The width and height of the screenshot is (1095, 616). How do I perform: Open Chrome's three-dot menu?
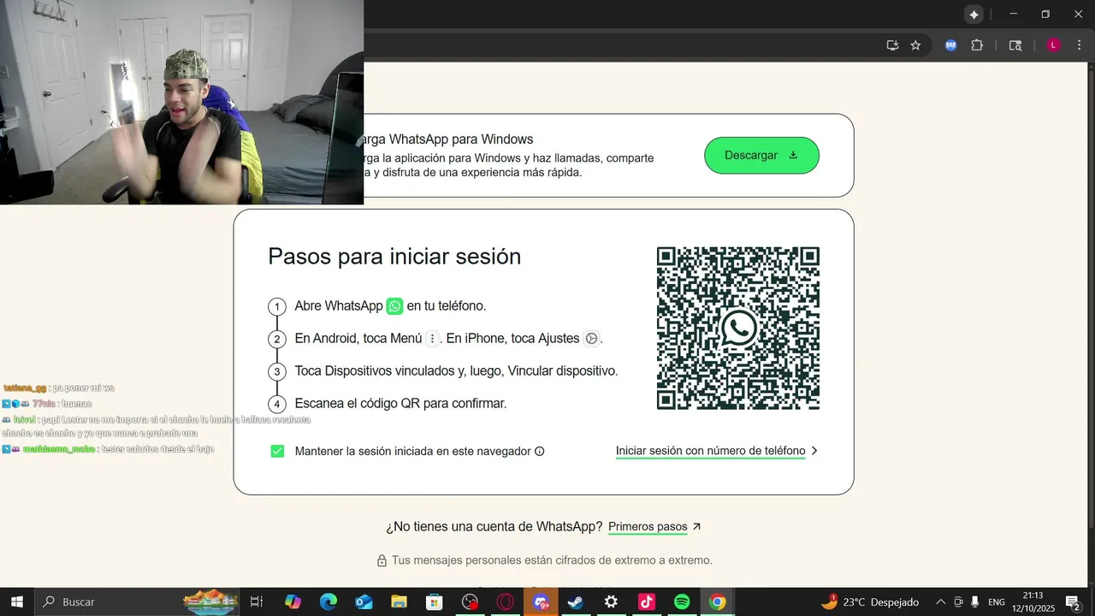[1079, 45]
